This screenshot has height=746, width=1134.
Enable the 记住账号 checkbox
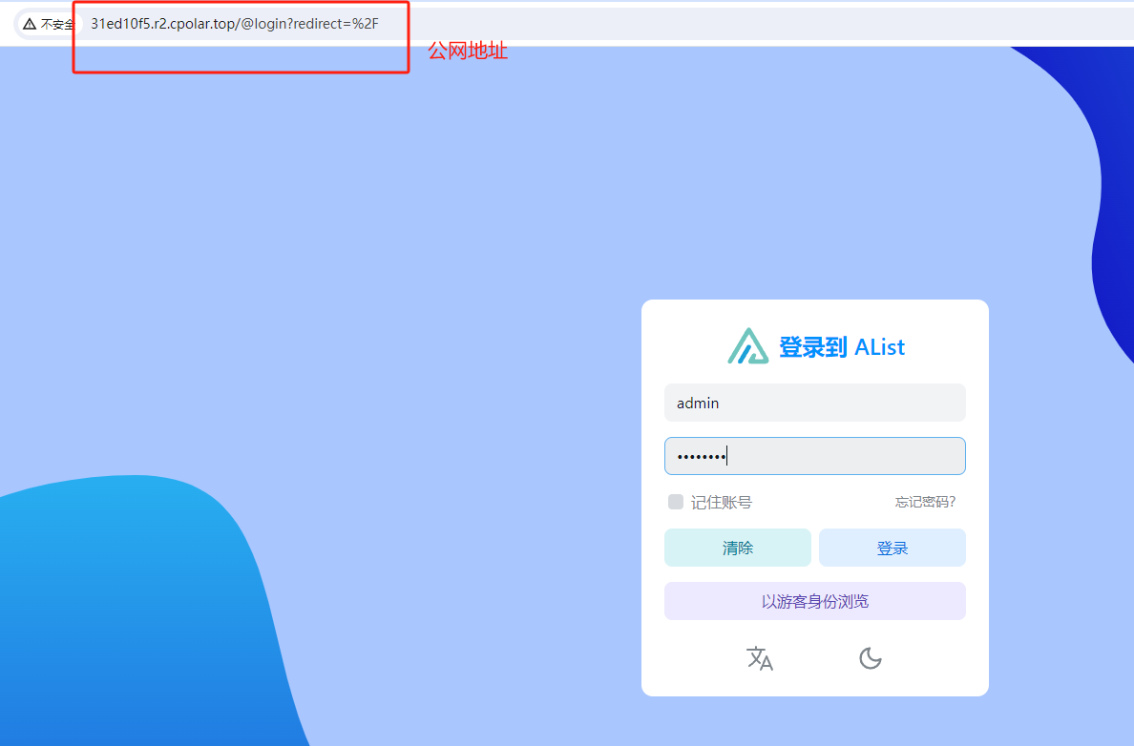(676, 502)
